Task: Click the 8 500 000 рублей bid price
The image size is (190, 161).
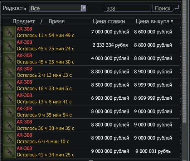Action: click(x=110, y=85)
